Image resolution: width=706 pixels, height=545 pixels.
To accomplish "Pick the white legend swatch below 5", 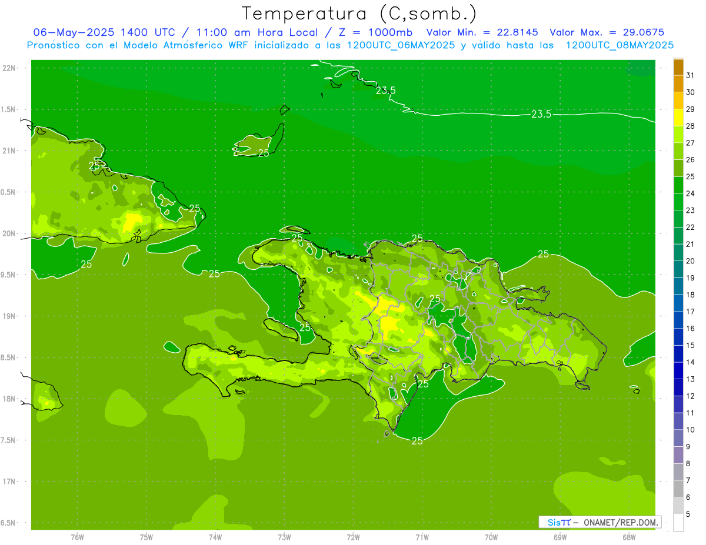I will (678, 523).
